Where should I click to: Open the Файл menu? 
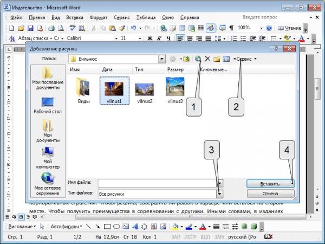(x=16, y=17)
